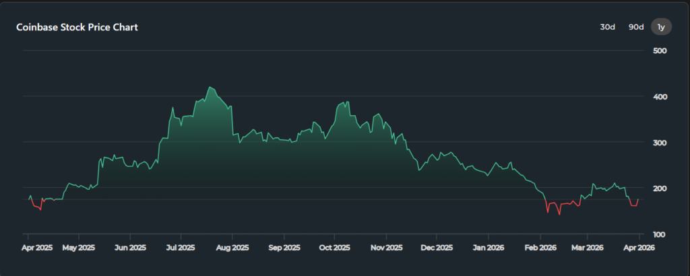Select the 400 y-axis value

pos(660,97)
